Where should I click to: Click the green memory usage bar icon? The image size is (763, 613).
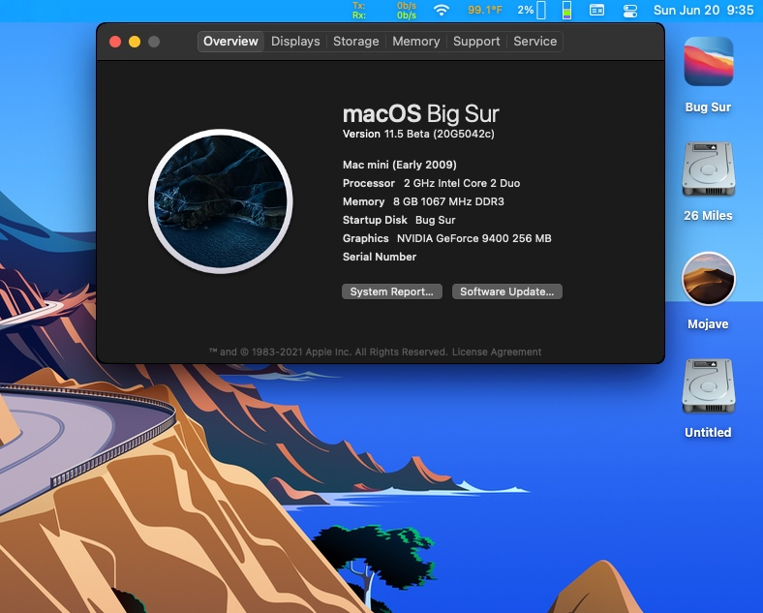(566, 11)
